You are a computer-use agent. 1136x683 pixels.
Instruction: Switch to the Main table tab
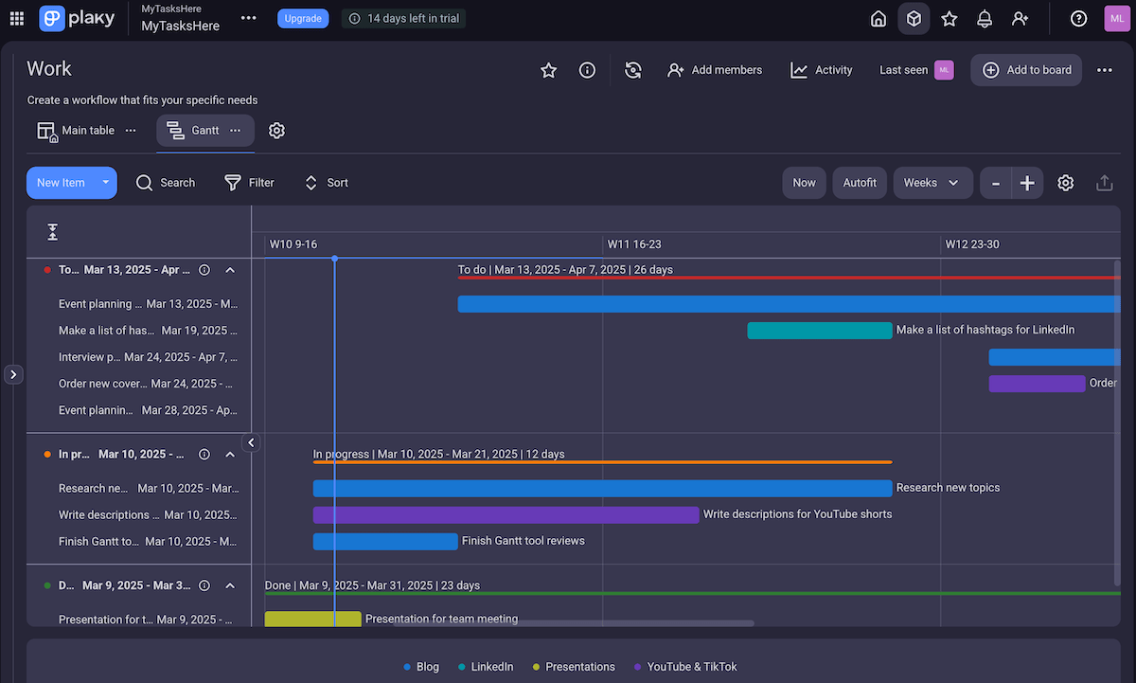click(77, 131)
